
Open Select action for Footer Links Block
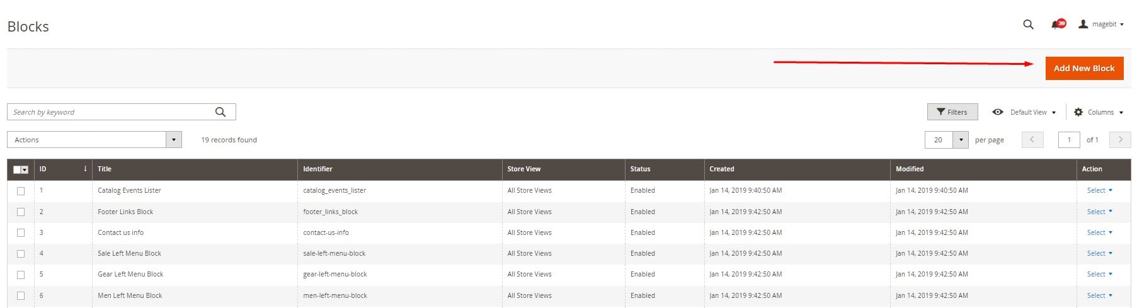click(x=1099, y=212)
